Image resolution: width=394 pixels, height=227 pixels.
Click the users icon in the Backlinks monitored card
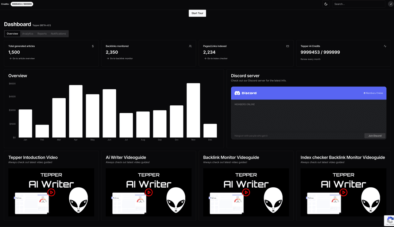click(x=190, y=46)
